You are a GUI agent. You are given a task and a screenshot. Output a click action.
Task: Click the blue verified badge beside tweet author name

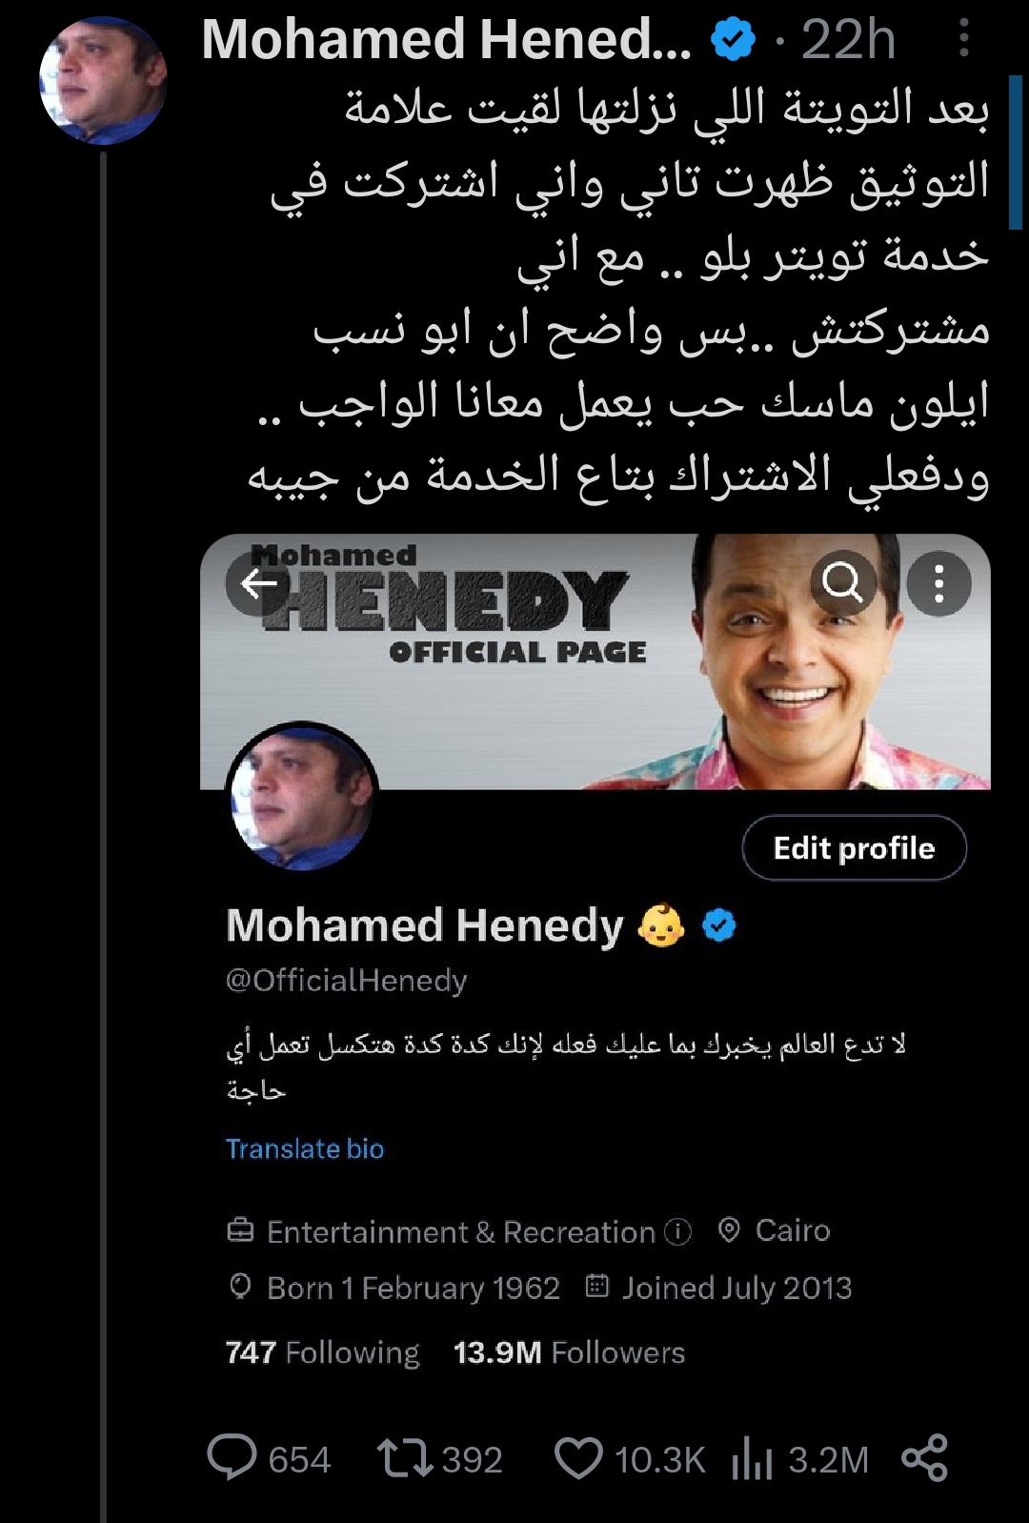pyautogui.click(x=733, y=40)
